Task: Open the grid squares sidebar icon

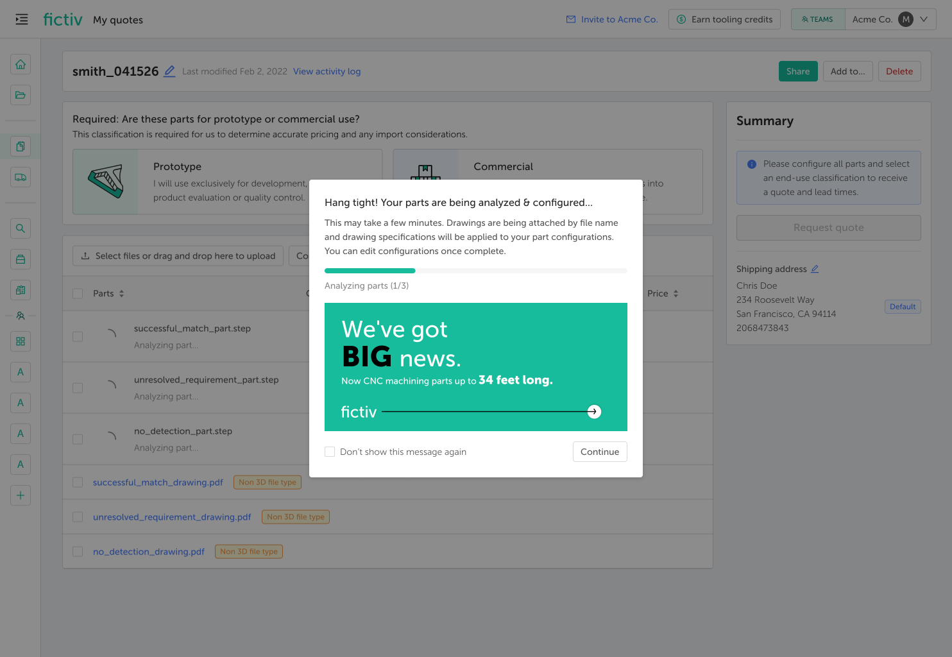Action: [21, 341]
